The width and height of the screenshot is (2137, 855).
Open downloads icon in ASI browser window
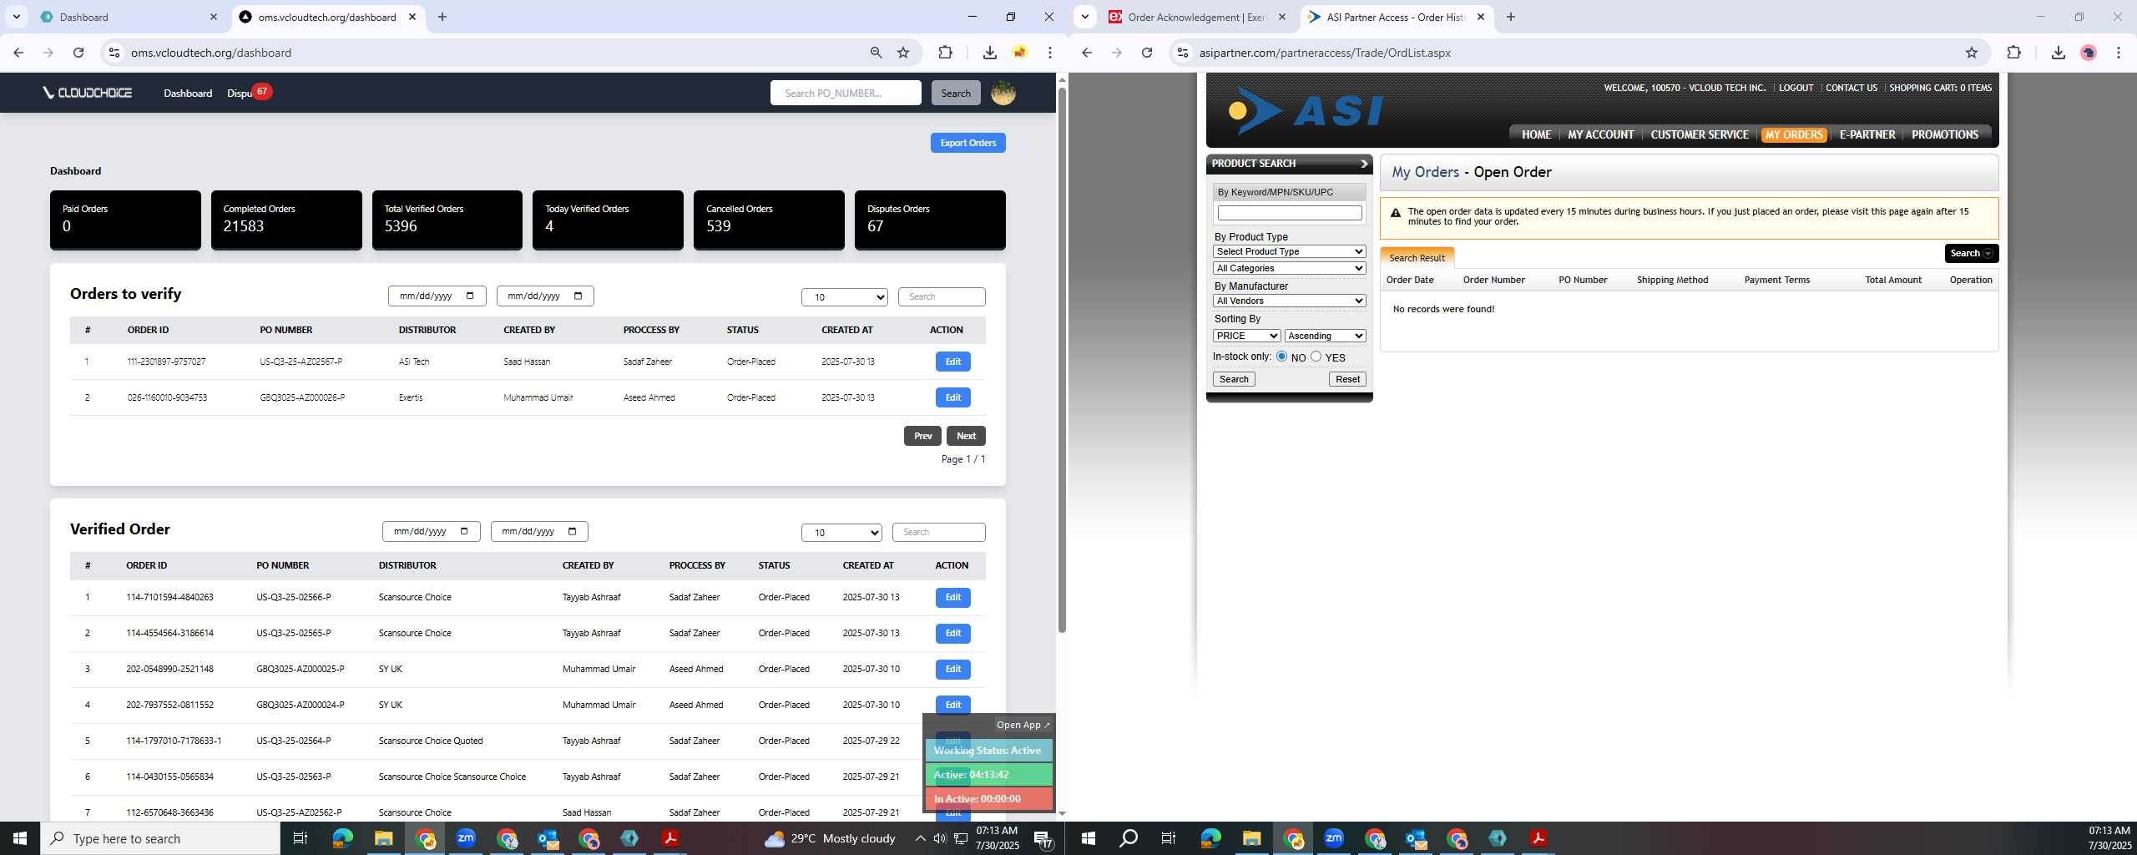pyautogui.click(x=2058, y=53)
